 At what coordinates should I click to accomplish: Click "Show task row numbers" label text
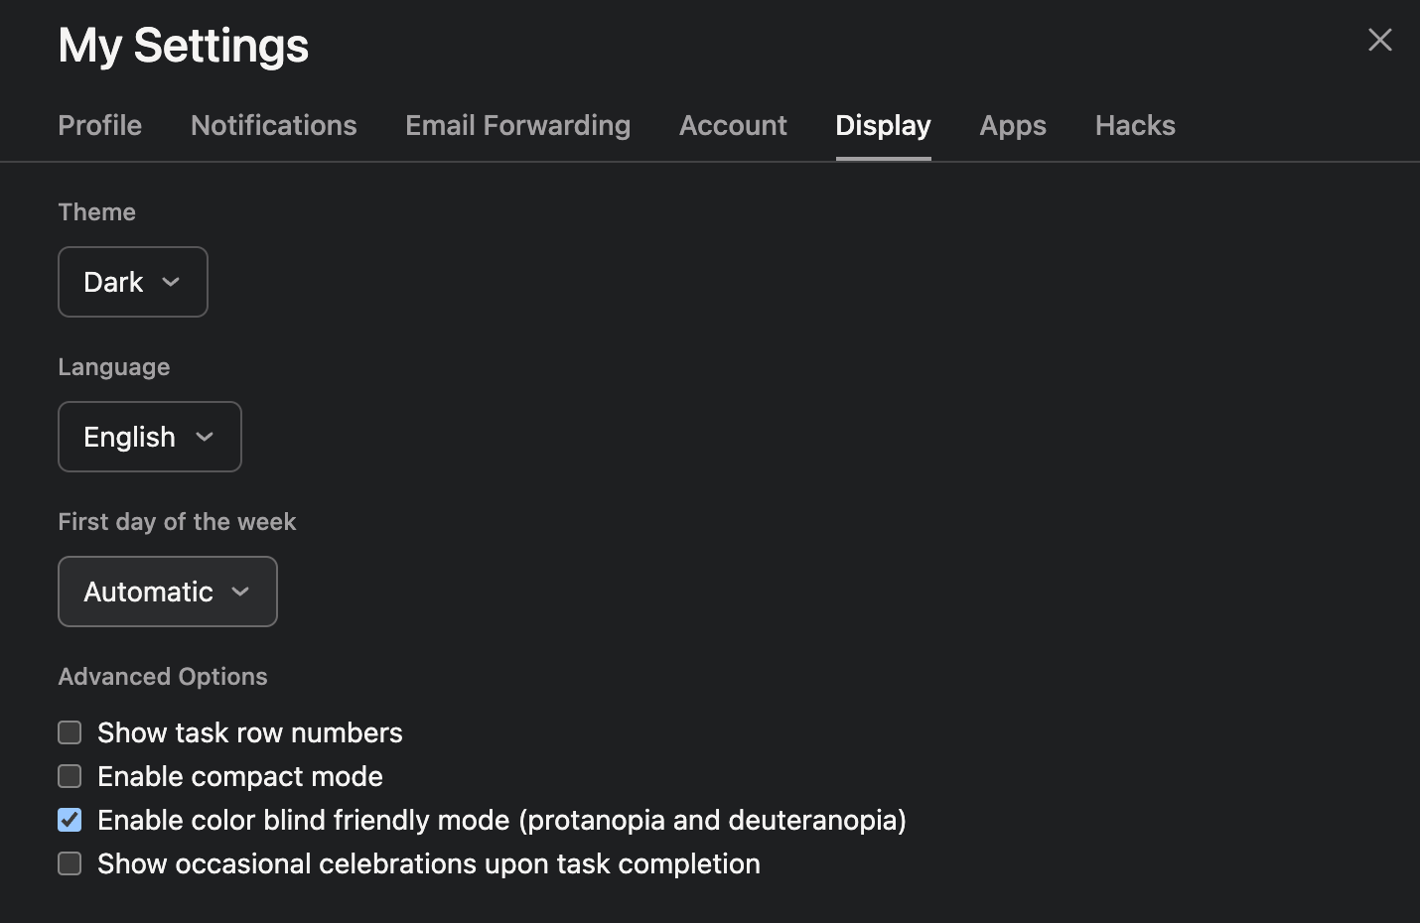[x=249, y=732]
